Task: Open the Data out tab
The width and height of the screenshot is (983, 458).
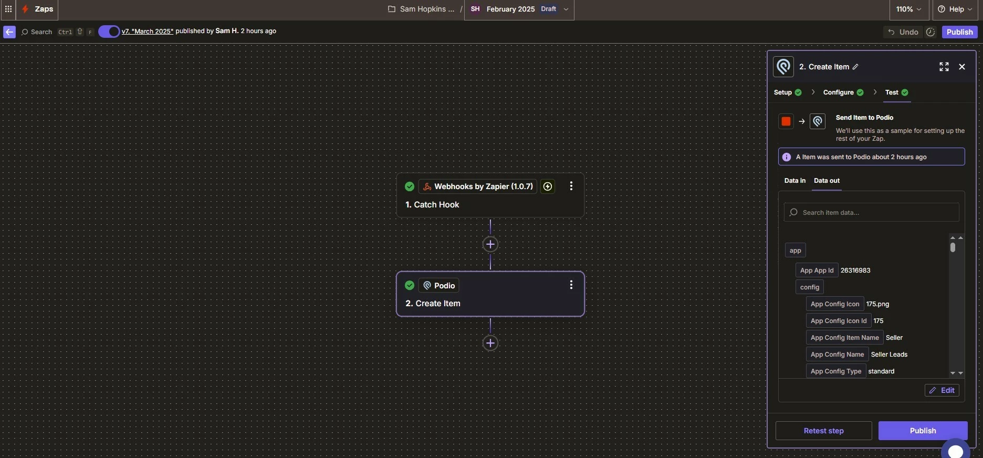Action: pos(827,181)
